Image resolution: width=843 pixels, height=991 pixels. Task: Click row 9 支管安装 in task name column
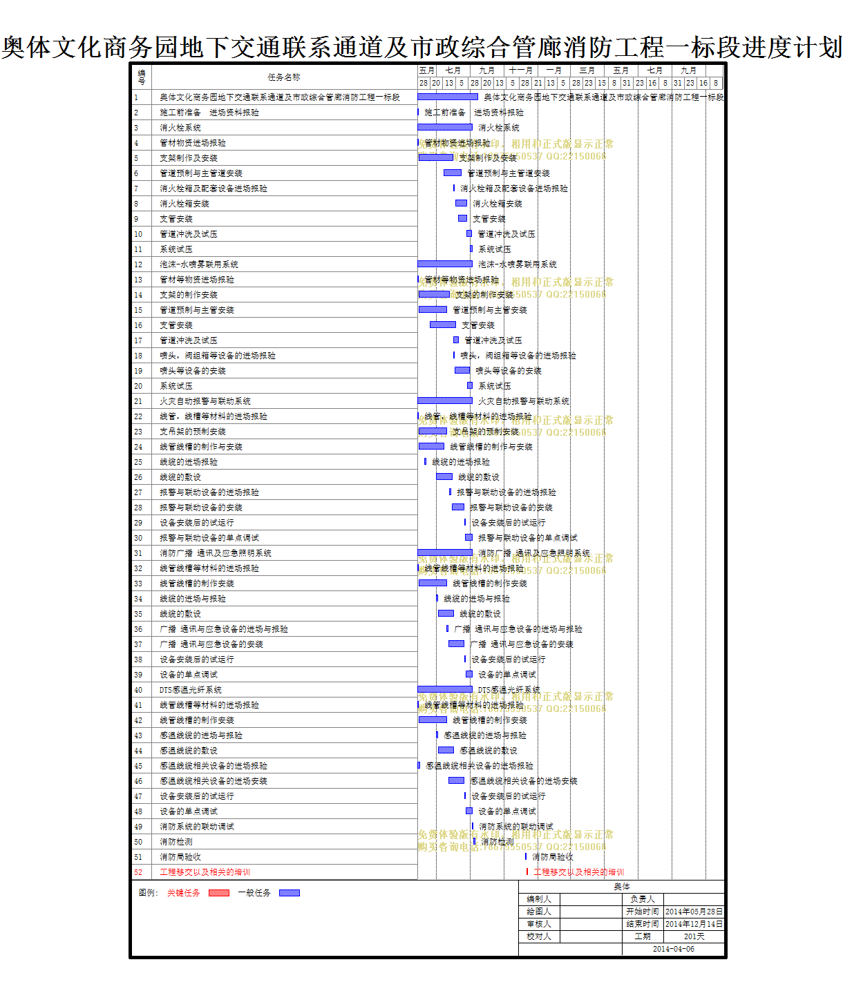(x=176, y=219)
